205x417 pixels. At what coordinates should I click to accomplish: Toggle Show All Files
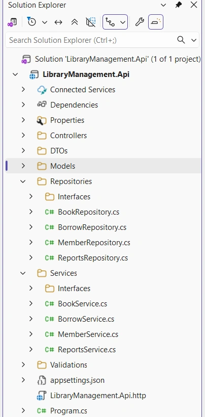point(91,22)
